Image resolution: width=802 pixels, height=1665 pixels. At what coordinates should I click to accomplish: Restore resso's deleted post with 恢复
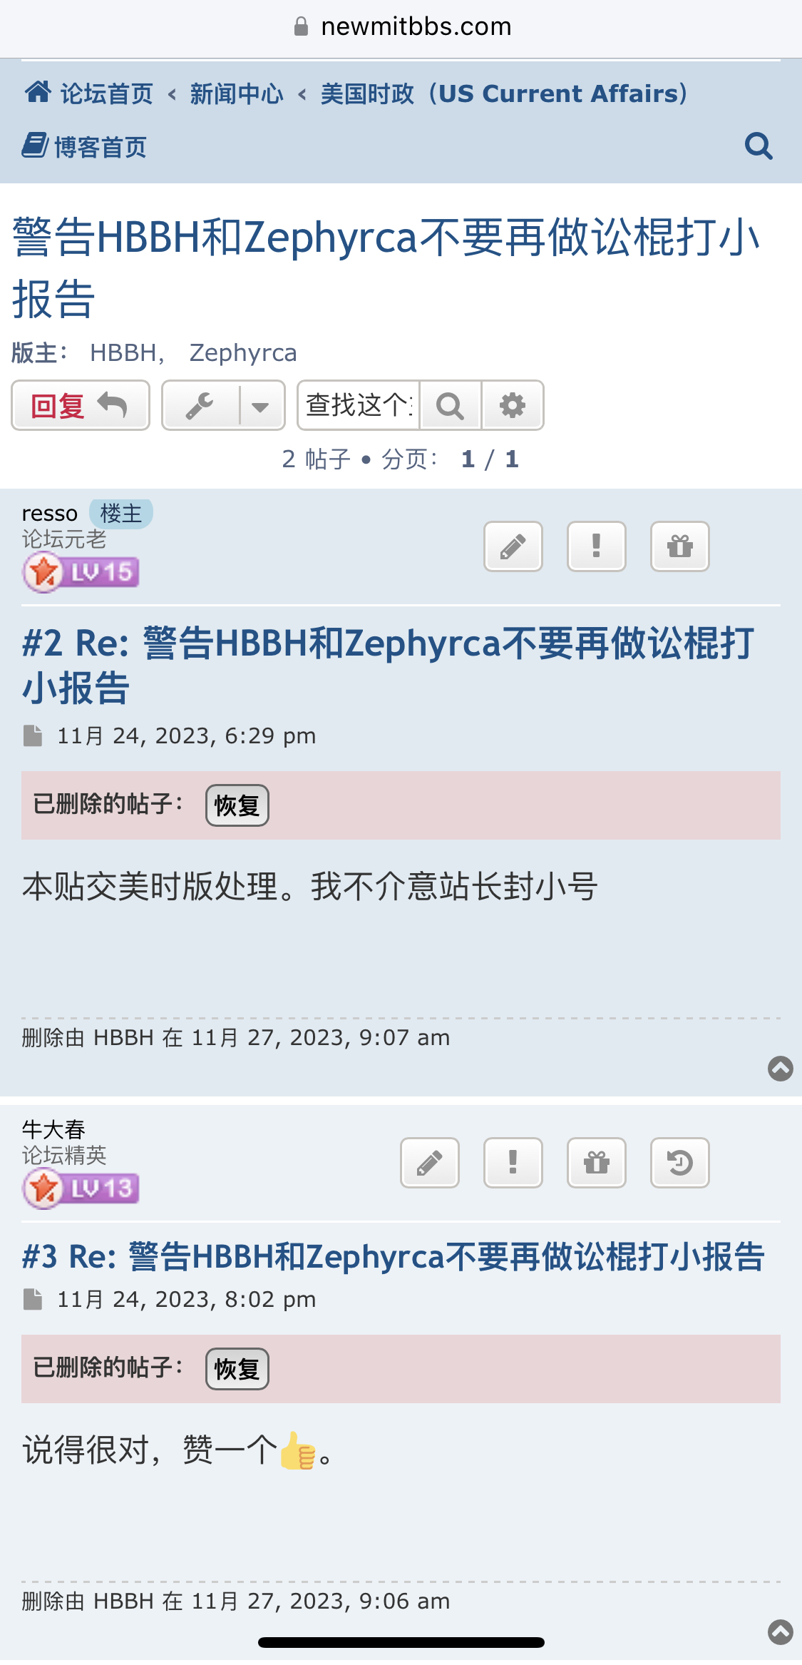click(237, 805)
